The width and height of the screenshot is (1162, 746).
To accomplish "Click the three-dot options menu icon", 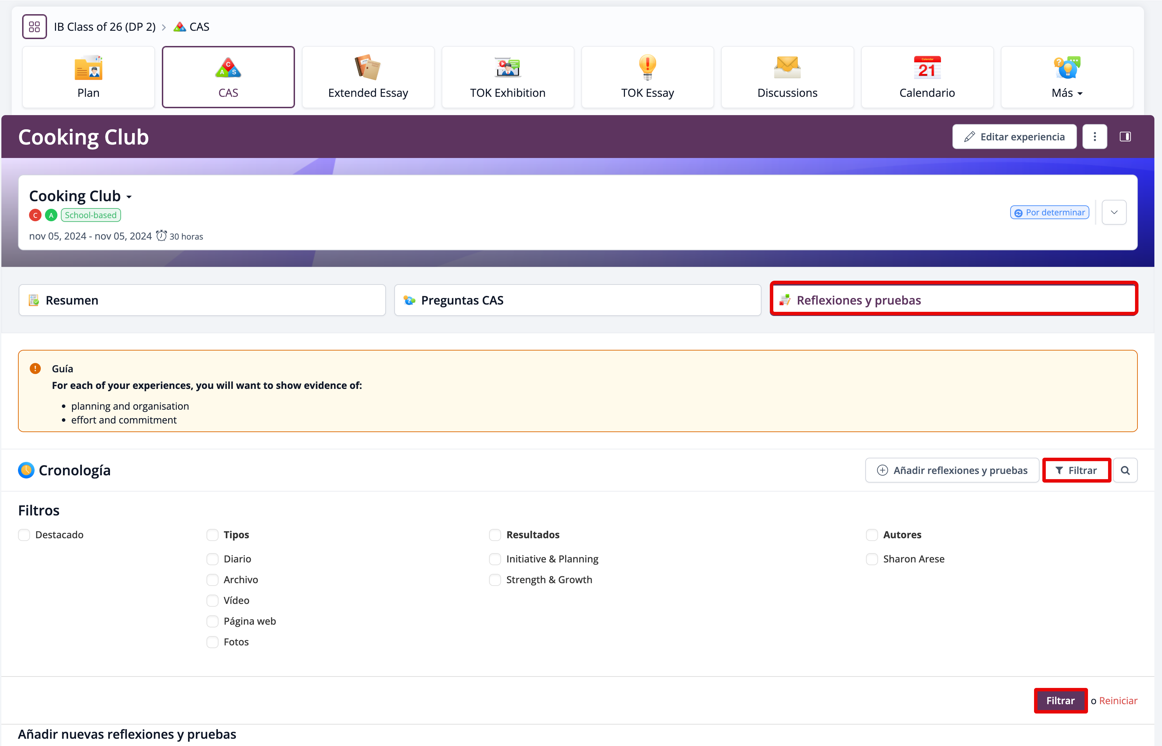I will (x=1094, y=137).
